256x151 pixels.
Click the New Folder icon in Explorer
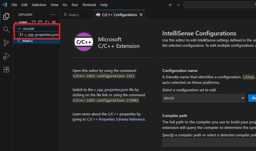(x=40, y=22)
